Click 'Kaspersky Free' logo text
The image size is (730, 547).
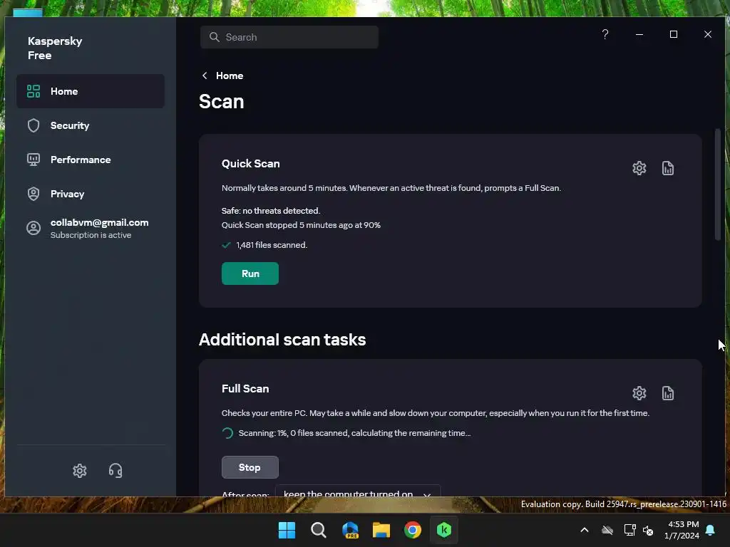point(55,48)
